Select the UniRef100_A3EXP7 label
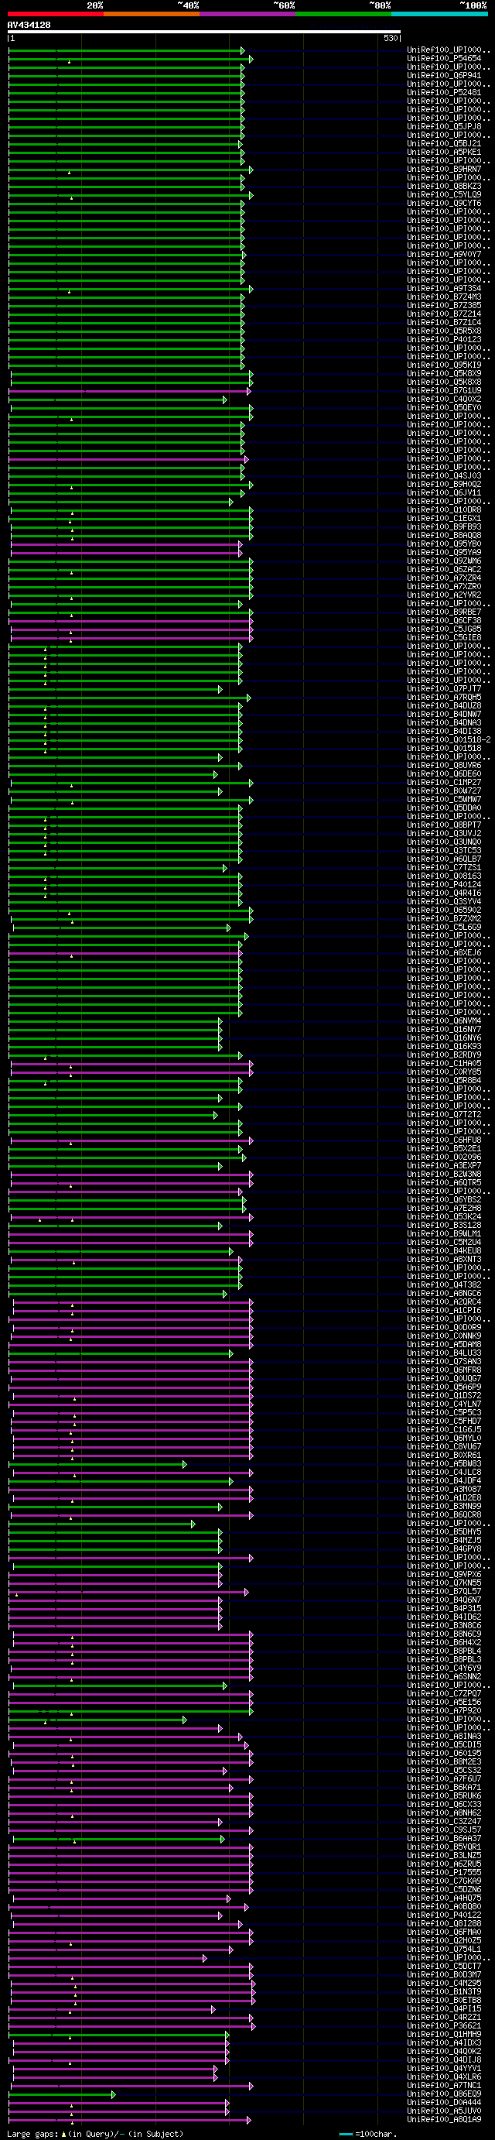Screen dimensions: 495x2140 (x=444, y=1165)
